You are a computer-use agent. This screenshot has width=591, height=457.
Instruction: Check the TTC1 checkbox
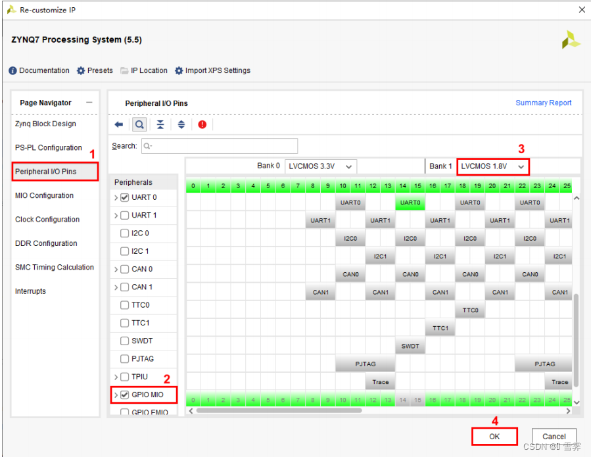point(125,323)
